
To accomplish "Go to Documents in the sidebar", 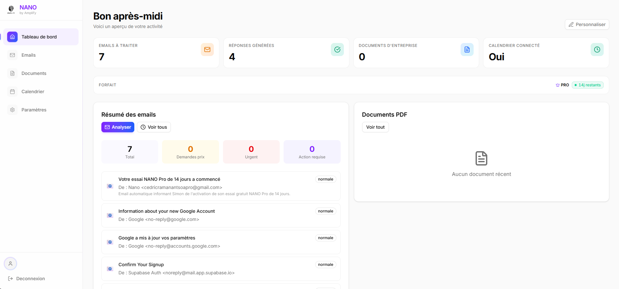I will [x=34, y=73].
